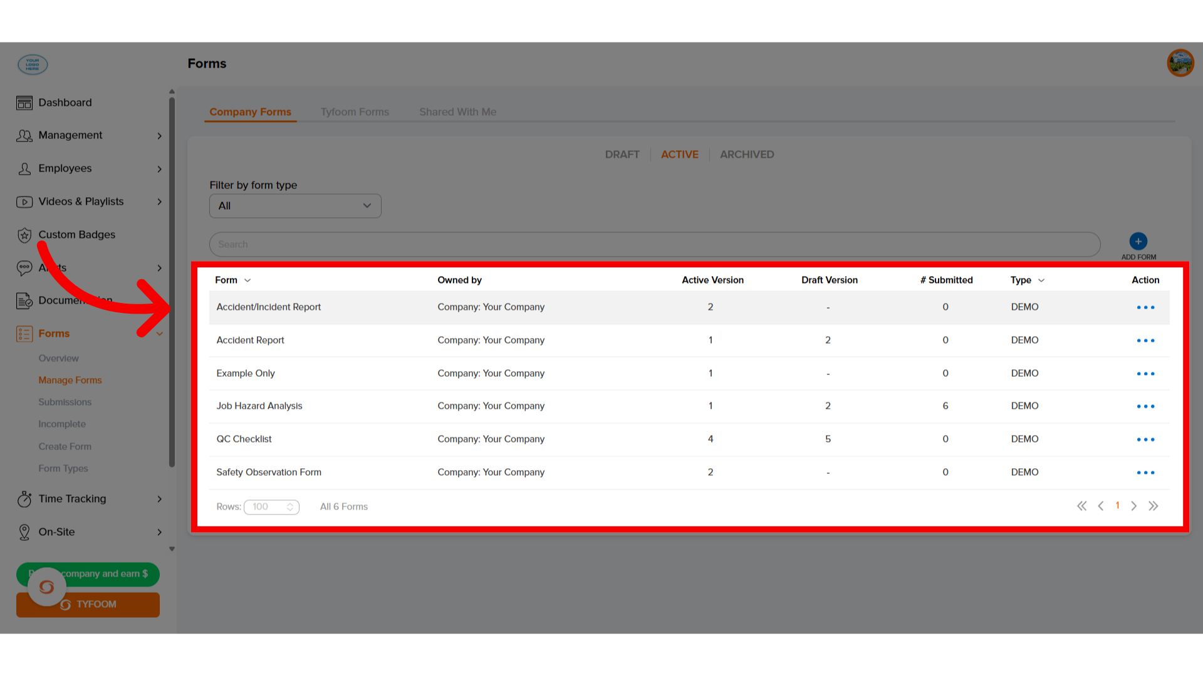1203x676 pixels.
Task: Open Incomplete submenu link
Action: [62, 424]
